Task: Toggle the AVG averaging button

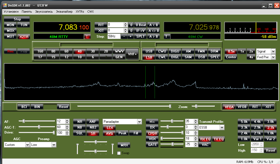Action: pyautogui.click(x=109, y=133)
